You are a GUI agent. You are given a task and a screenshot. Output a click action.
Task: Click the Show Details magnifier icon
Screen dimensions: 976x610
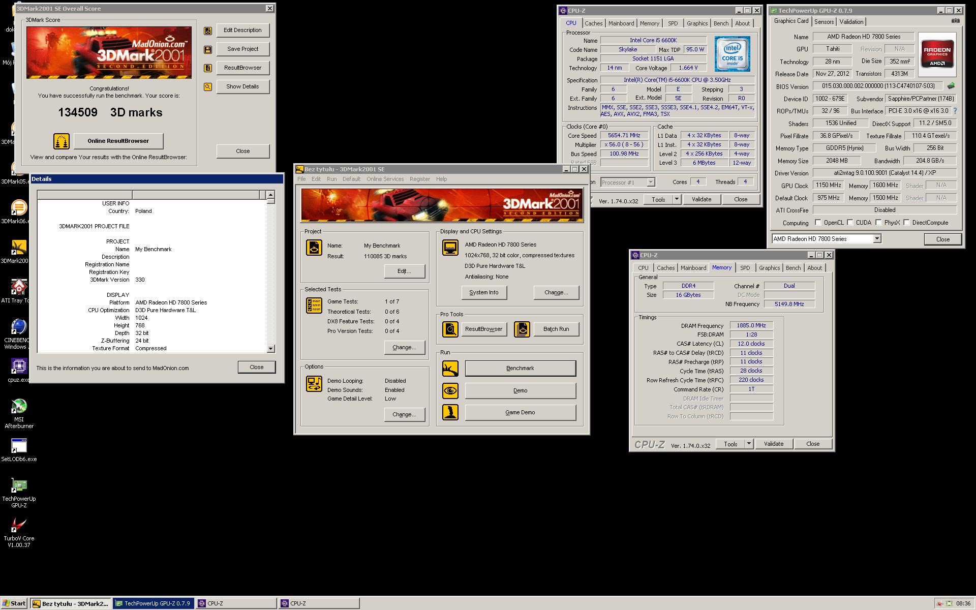[208, 87]
